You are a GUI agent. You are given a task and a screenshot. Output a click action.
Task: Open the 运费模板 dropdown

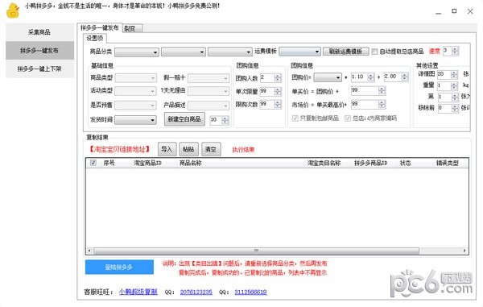click(x=299, y=52)
